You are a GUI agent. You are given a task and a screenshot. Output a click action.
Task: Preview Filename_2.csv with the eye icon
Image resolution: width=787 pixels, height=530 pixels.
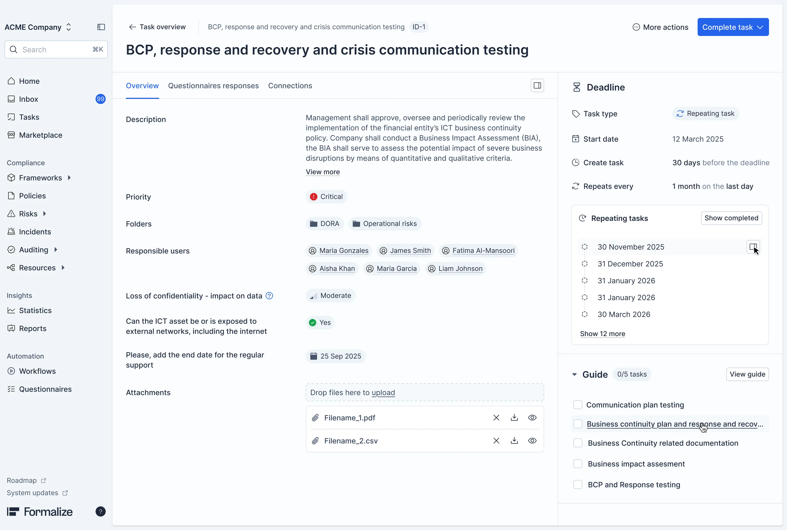pos(532,441)
